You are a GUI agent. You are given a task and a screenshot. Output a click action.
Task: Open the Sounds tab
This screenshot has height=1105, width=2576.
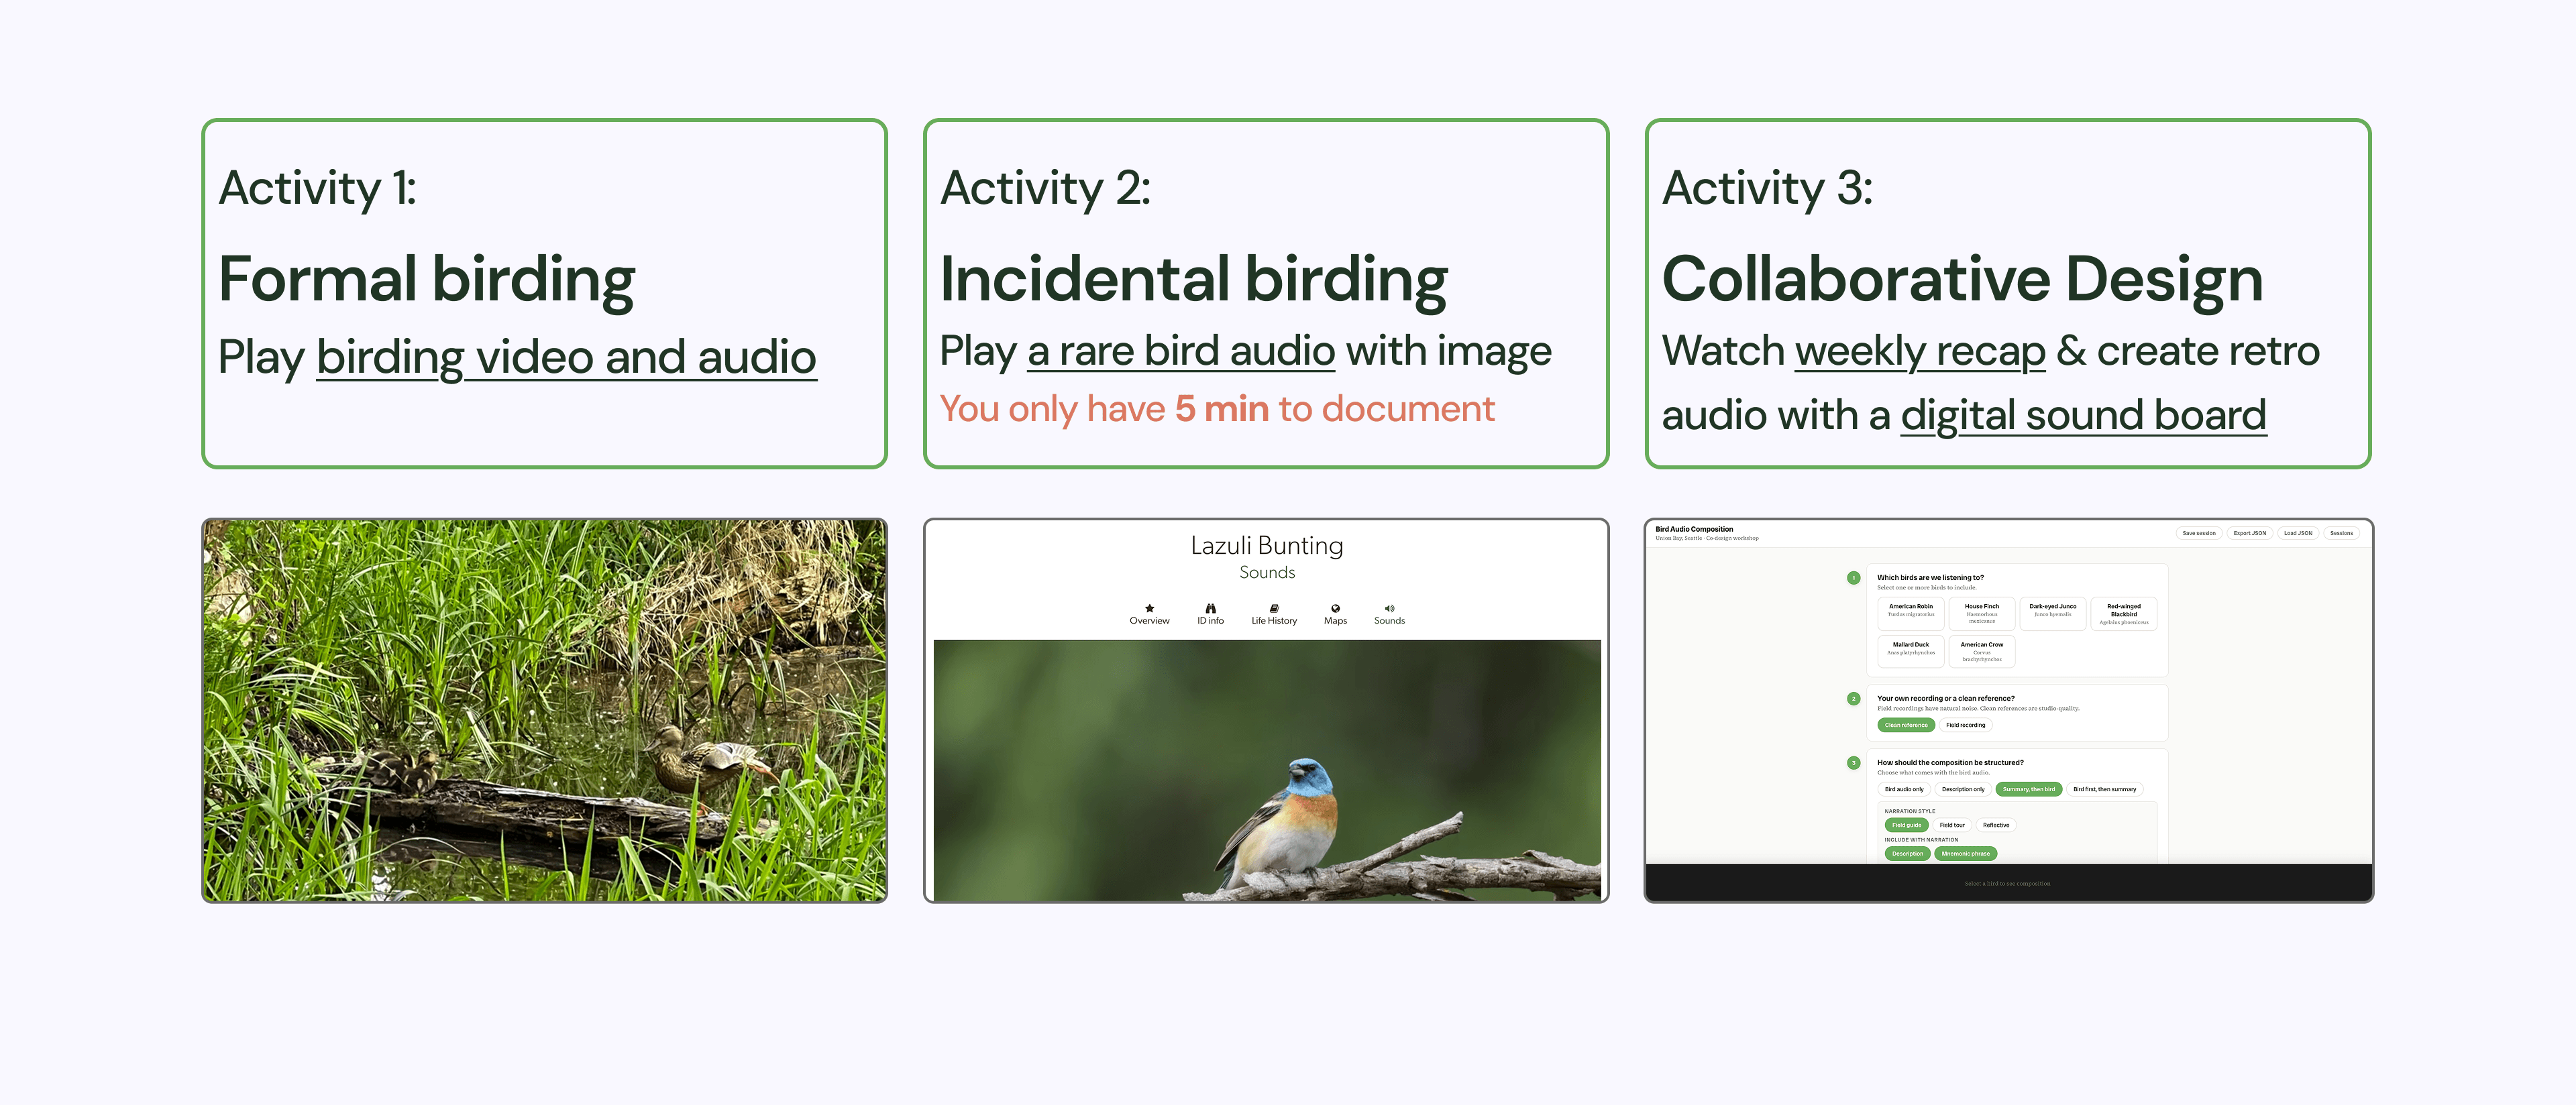[1389, 614]
